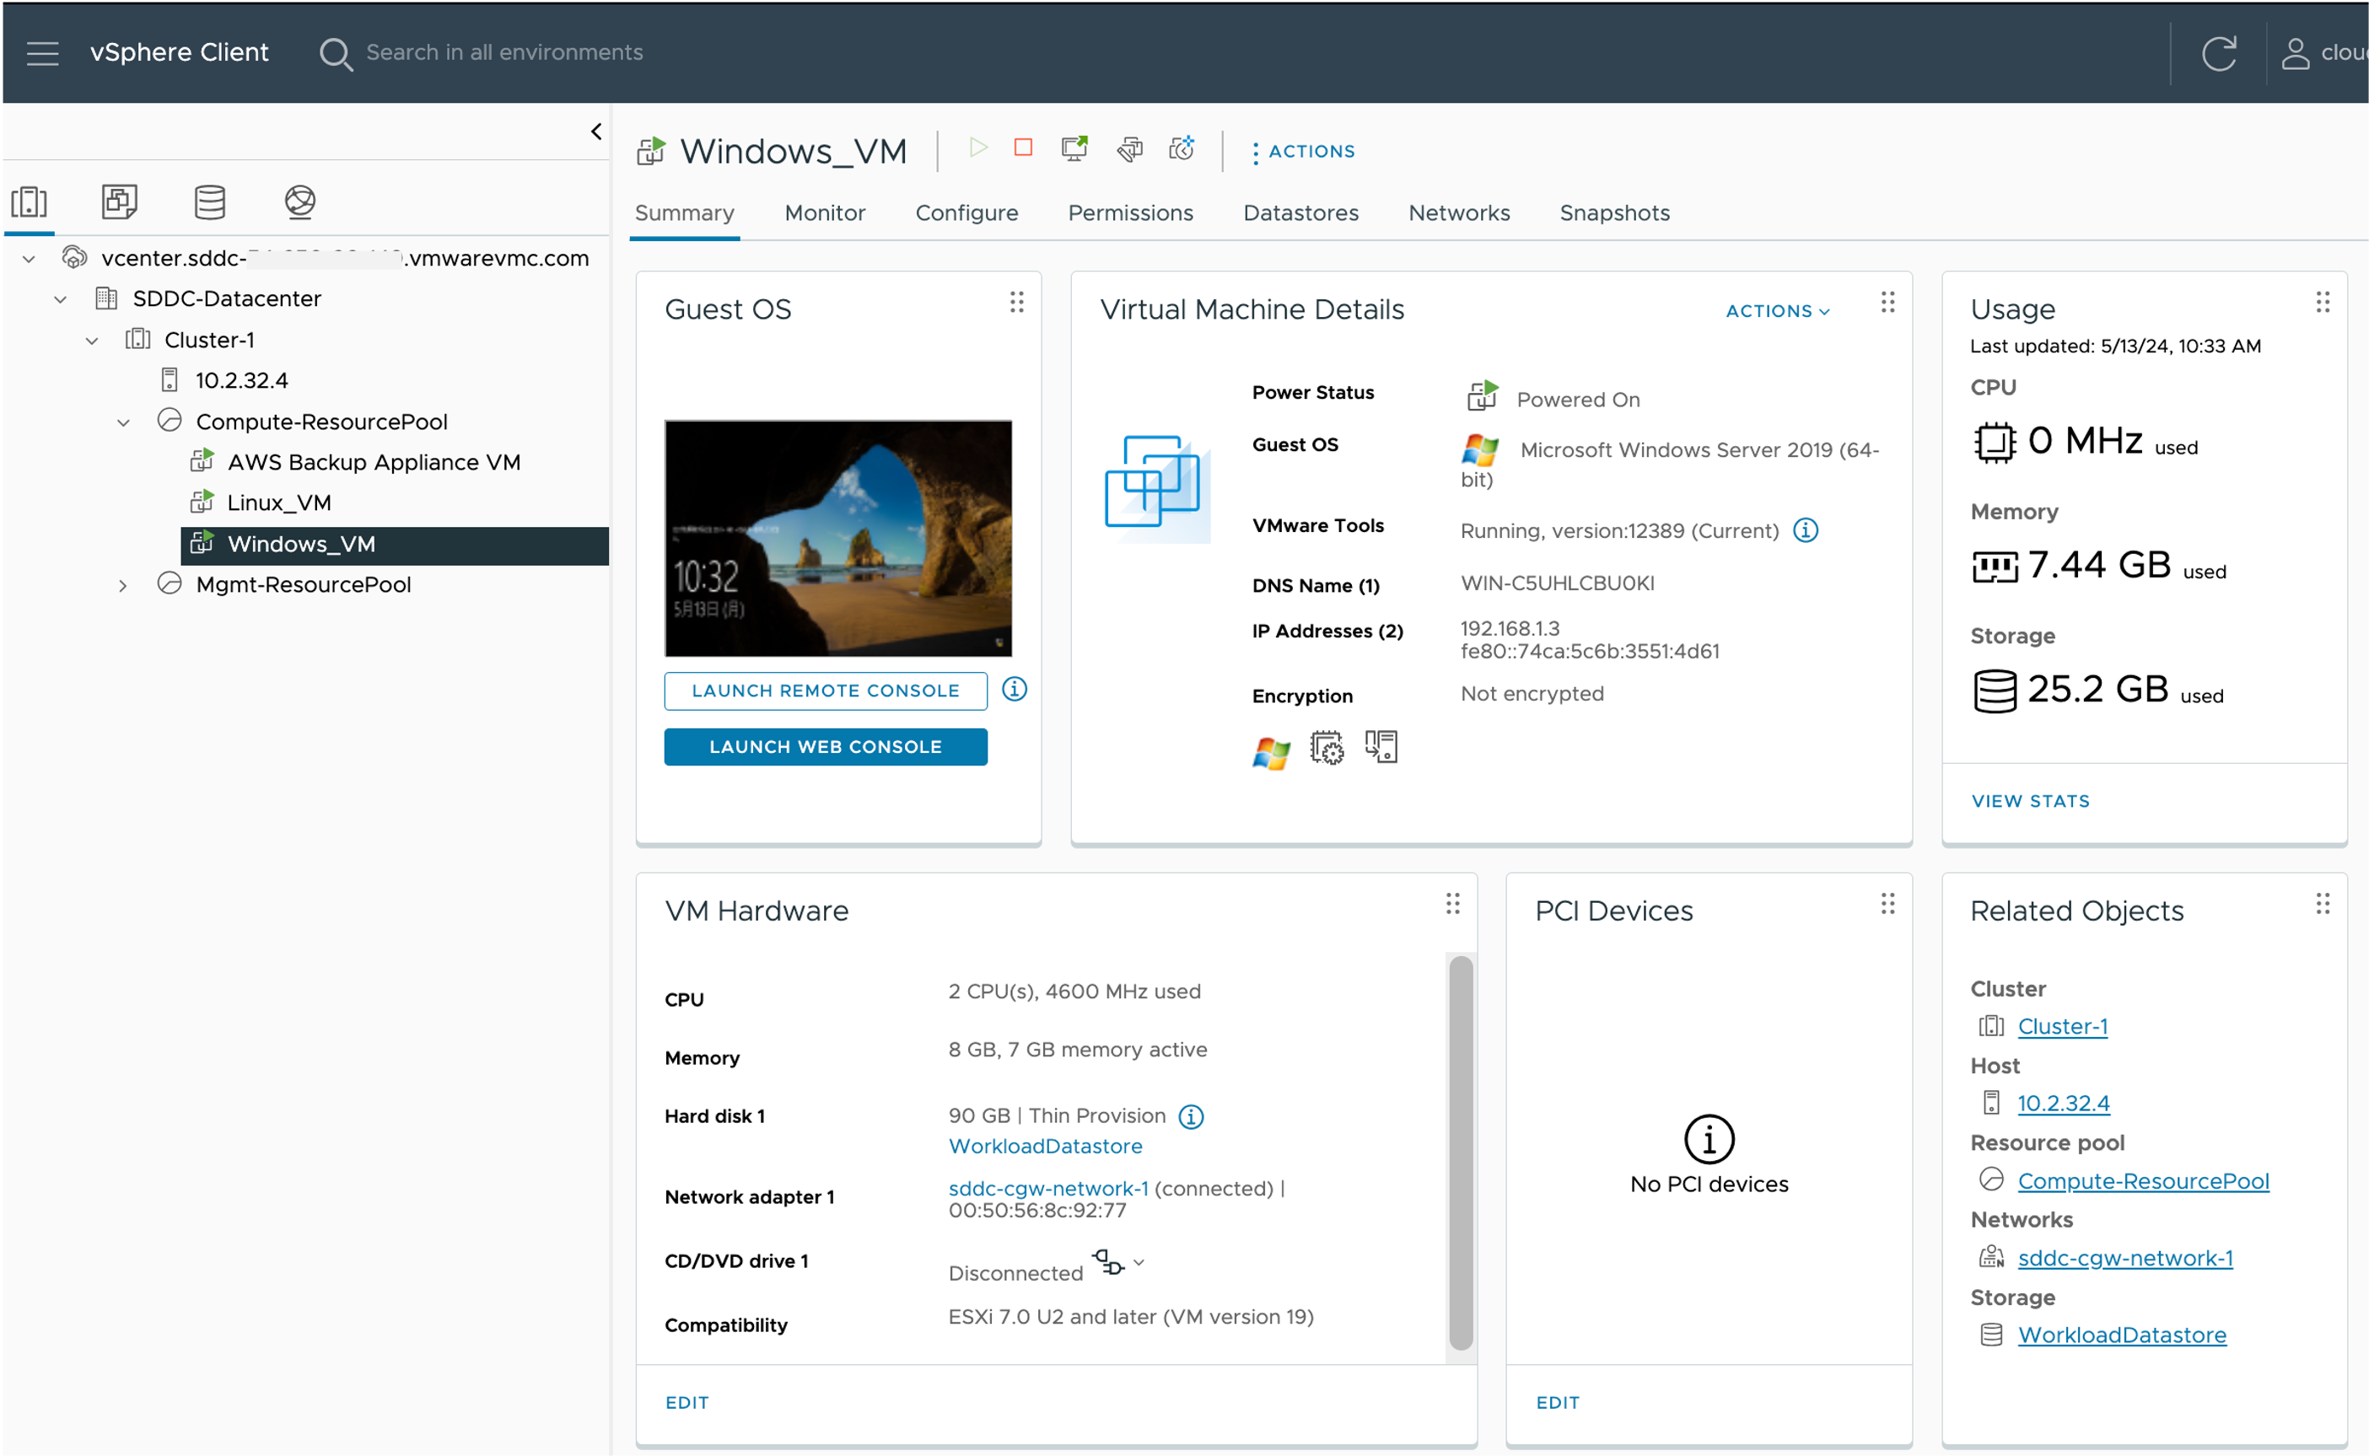This screenshot has height=1456, width=2369.
Task: Expand the Mgmt-ResourcePool tree node
Action: point(122,585)
